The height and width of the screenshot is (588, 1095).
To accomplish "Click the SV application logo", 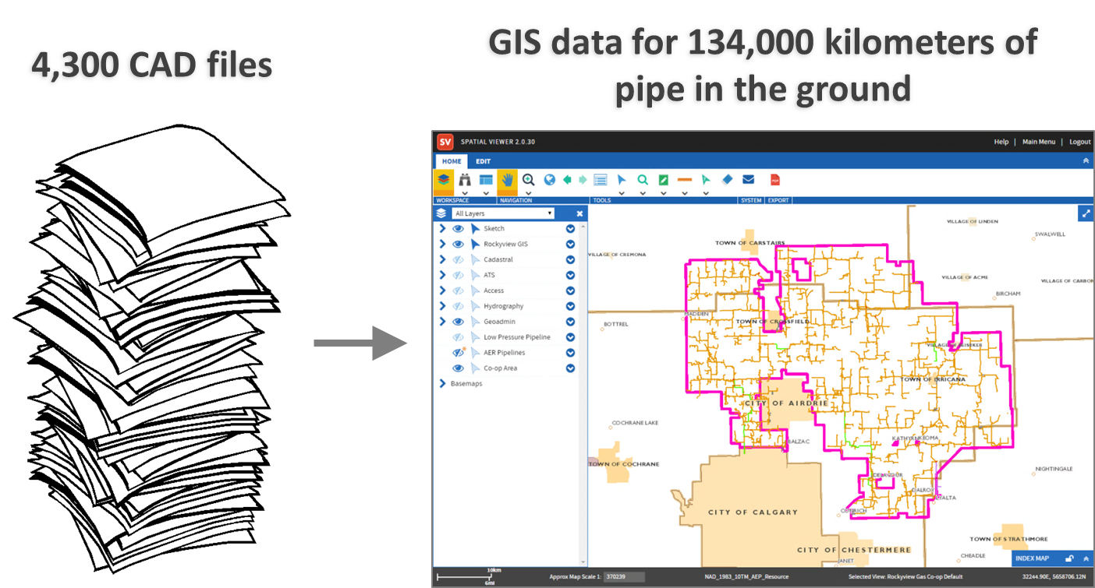I will (445, 142).
